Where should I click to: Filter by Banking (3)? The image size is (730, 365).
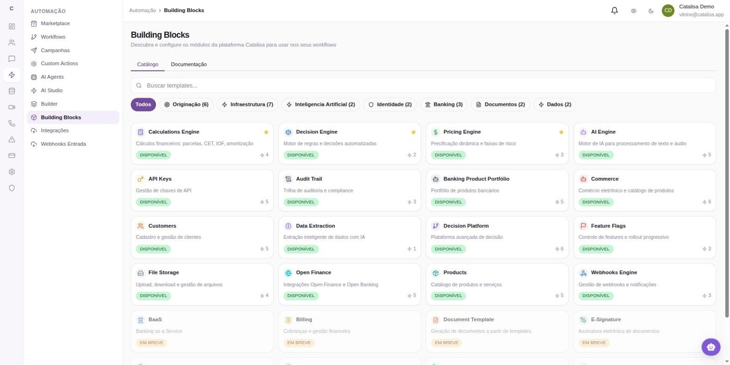444,104
